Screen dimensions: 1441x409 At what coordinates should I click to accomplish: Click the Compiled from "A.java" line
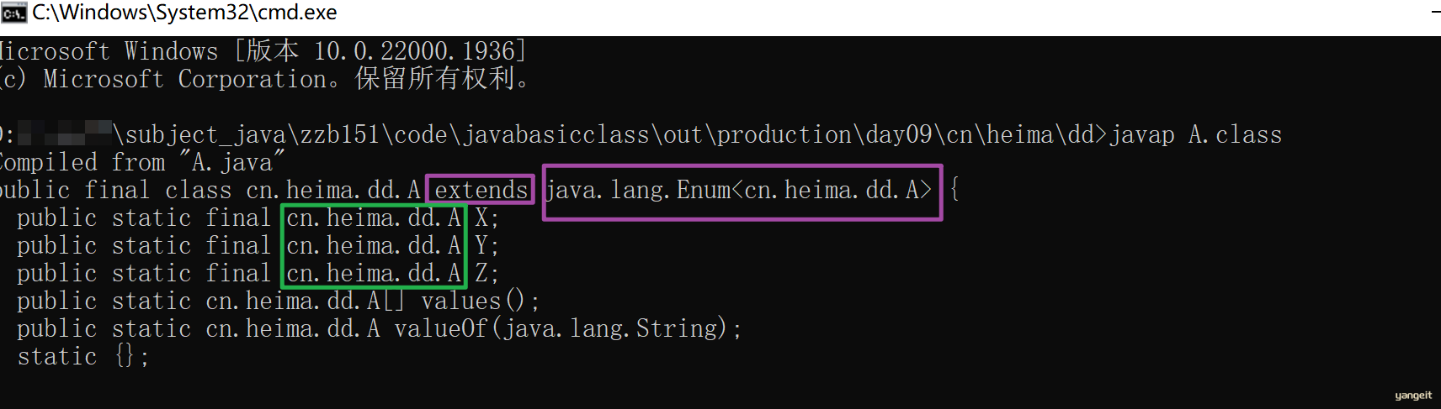coord(142,162)
